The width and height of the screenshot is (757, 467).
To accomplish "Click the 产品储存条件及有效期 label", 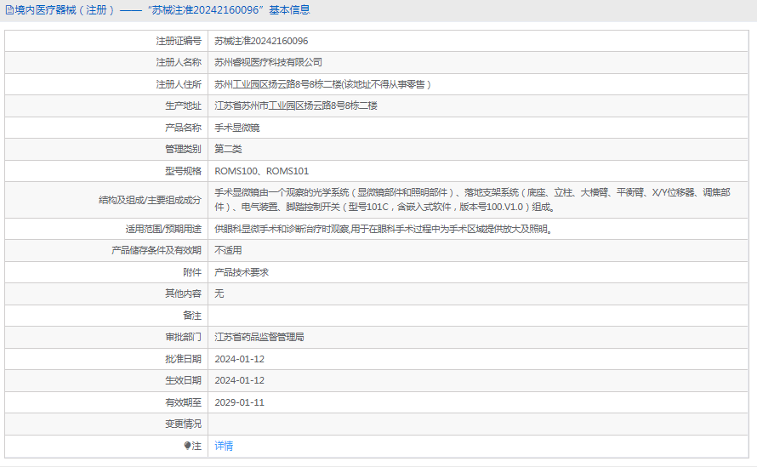I will point(157,250).
